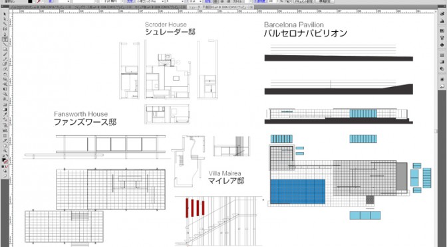Image resolution: width=447 pixels, height=247 pixels.
Task: Select the 'Villa Mairea' text on canvas
Action: [225, 173]
